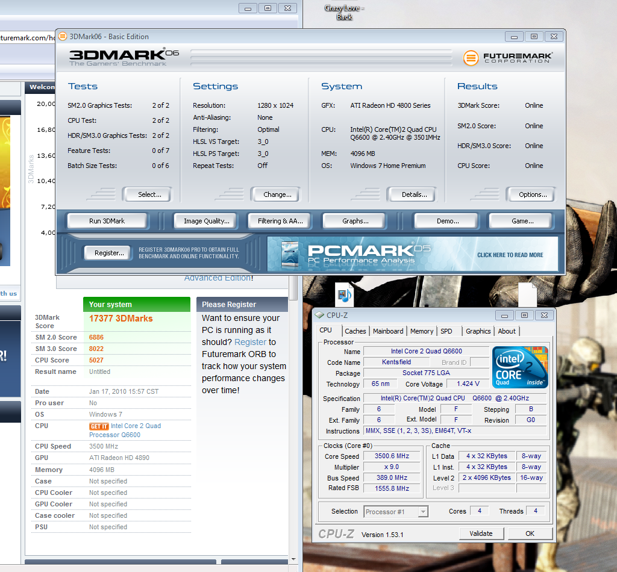Click the Game... button
617x572 pixels.
pos(522,221)
